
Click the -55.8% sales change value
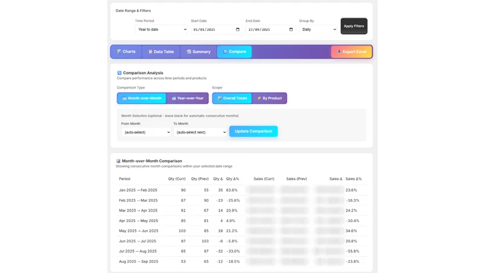click(352, 251)
